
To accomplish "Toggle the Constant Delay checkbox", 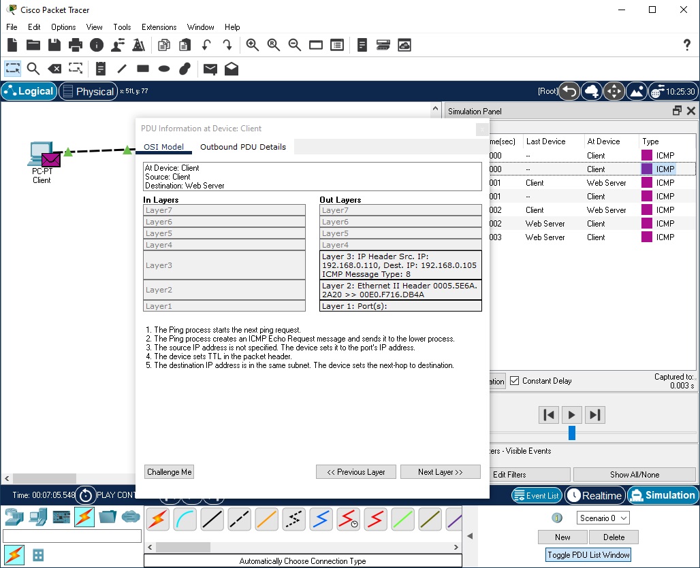I will 515,381.
